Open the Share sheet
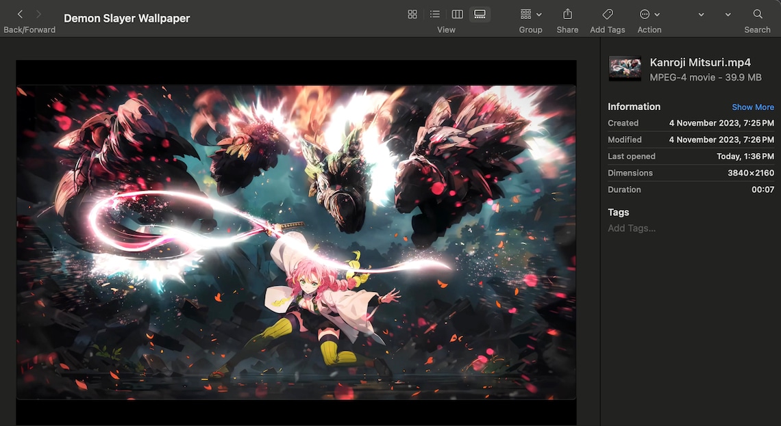Image resolution: width=781 pixels, height=426 pixels. pyautogui.click(x=567, y=14)
